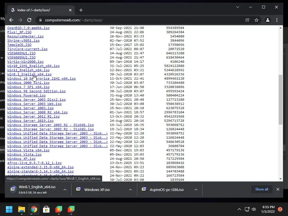This screenshot has height=216, width=288.
Task: Open the Chrome three-dot menu
Action: 277,20
